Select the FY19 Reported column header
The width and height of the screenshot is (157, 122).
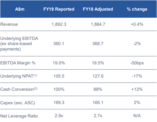59,9
